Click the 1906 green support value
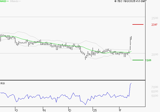This screenshot has height=112, width=160. (148, 60)
